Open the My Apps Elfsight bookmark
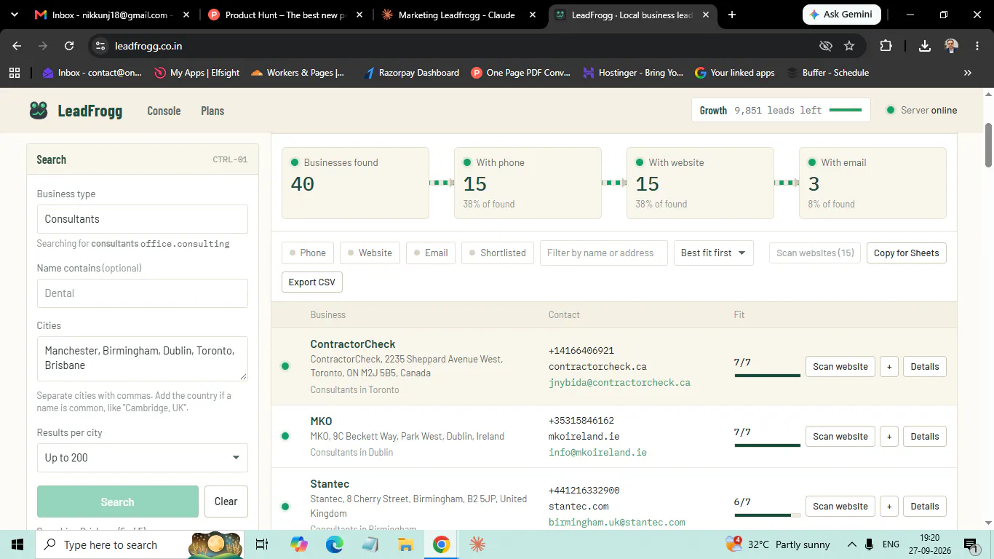Image resolution: width=994 pixels, height=559 pixels. (x=197, y=73)
